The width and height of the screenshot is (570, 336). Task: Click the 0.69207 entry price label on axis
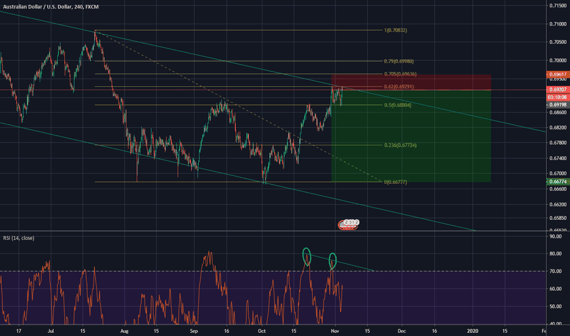558,89
